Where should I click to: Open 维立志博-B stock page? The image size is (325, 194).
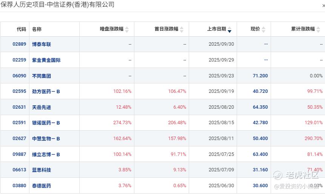(46, 155)
